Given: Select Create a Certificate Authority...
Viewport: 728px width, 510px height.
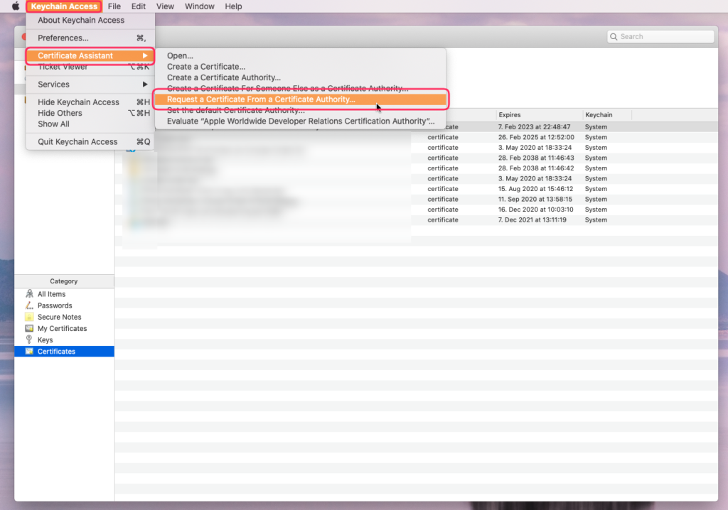Looking at the screenshot, I should (301, 77).
